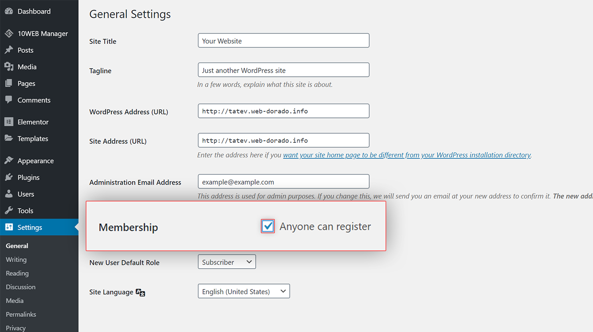The width and height of the screenshot is (593, 332).
Task: Open the Media settings submenu
Action: click(x=14, y=300)
